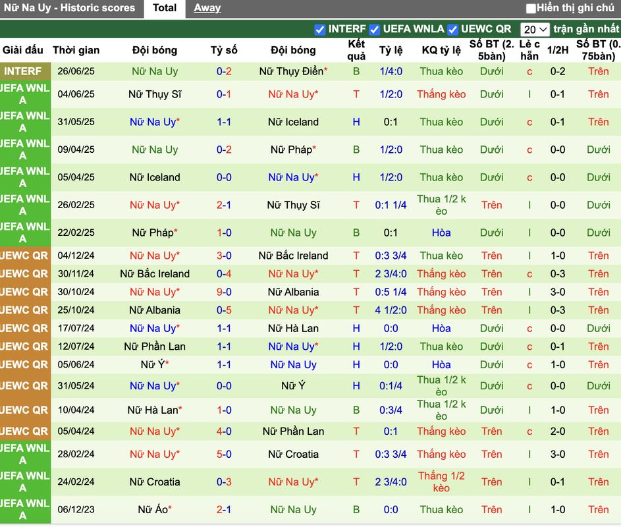The height and width of the screenshot is (527, 621).
Task: Click the 0-5 score dated 25/10/24
Action: (x=224, y=310)
